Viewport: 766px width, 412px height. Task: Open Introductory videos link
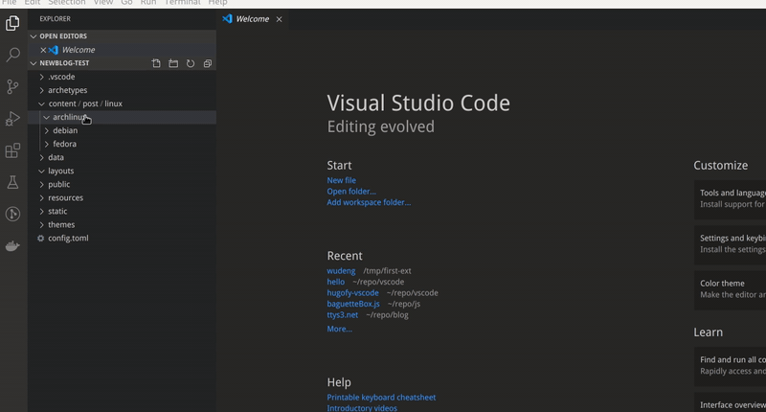pyautogui.click(x=362, y=408)
